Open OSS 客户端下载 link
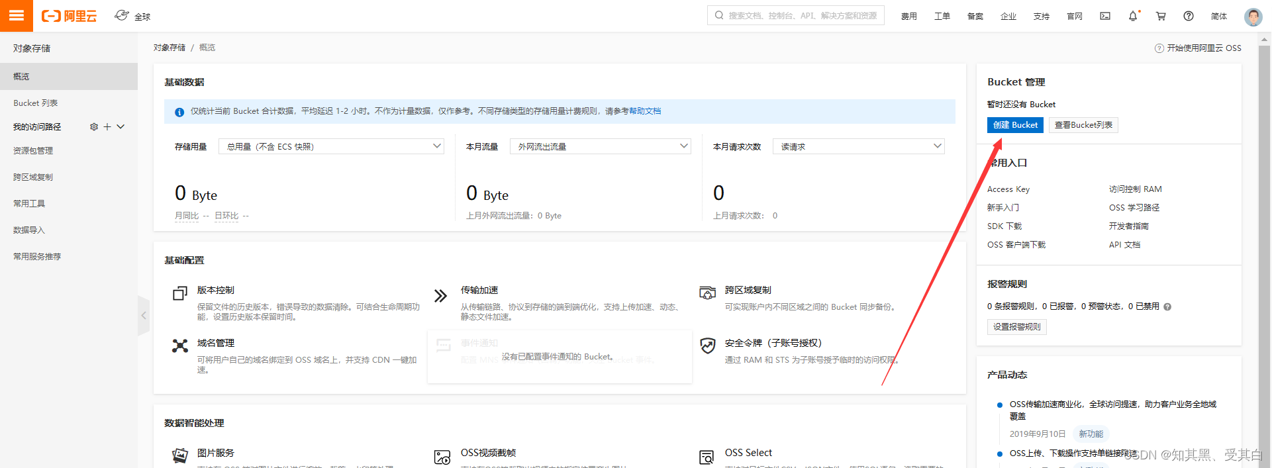The image size is (1272, 468). pyautogui.click(x=1016, y=244)
